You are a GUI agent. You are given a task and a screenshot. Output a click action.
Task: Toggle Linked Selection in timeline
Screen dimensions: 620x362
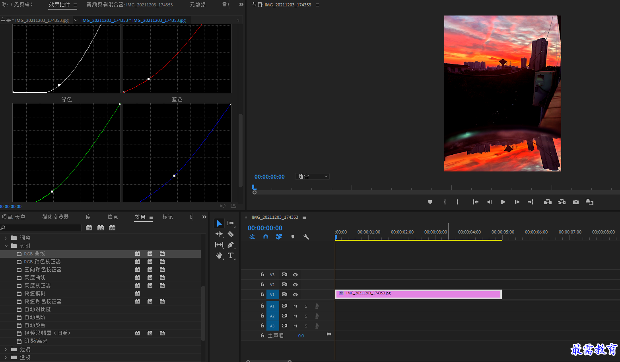[279, 237]
